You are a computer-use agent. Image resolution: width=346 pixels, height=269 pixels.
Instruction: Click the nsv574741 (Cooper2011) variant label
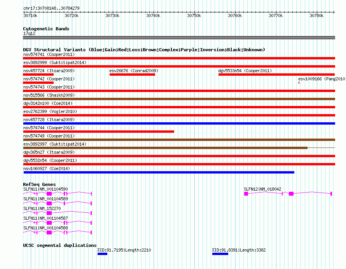[49, 54]
